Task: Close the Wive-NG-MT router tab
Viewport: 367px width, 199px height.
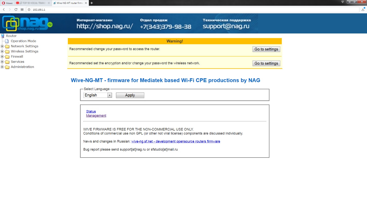Action: (x=86, y=3)
